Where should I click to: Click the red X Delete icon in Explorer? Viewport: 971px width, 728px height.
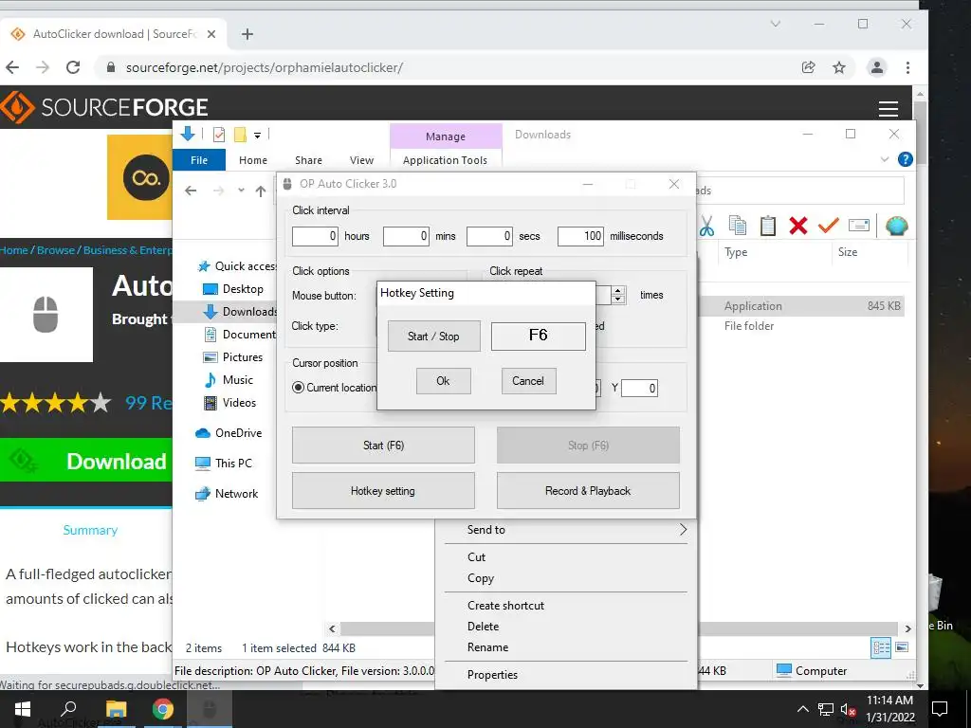(798, 226)
